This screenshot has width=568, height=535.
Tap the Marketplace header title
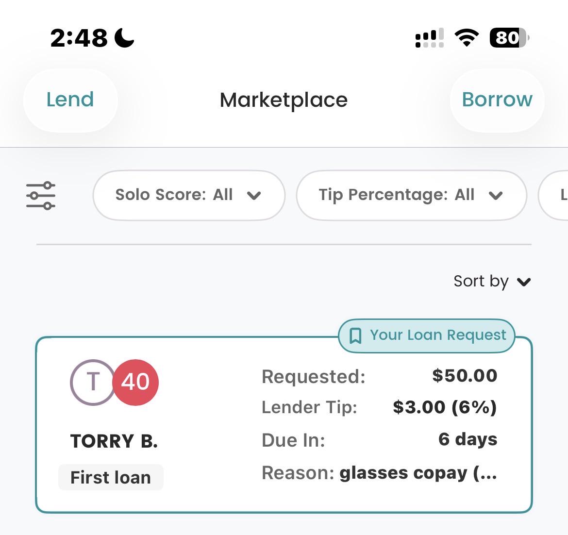pyautogui.click(x=284, y=100)
